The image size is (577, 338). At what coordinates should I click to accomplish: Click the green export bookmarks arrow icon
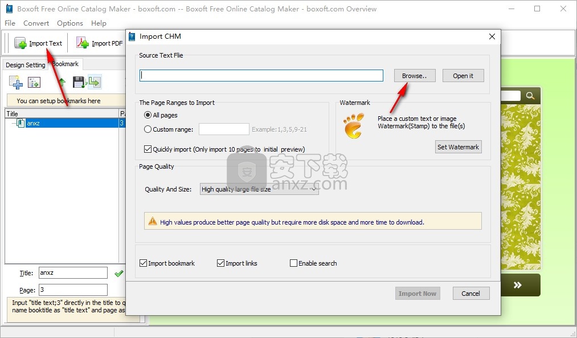tap(95, 82)
